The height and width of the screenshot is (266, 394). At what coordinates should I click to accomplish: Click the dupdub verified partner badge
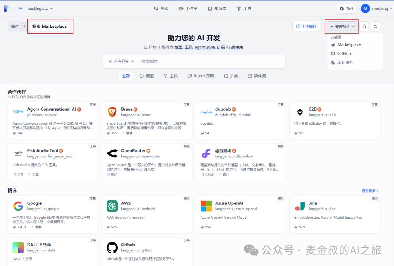(x=234, y=109)
